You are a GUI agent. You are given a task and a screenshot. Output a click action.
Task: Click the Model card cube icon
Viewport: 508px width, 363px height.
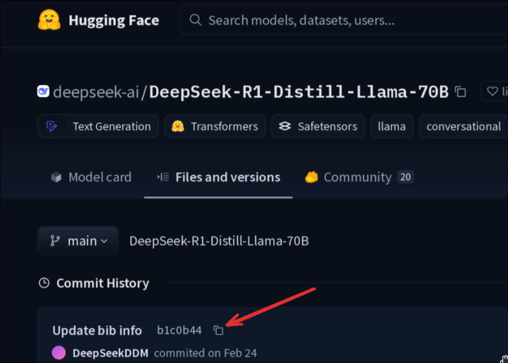pyautogui.click(x=56, y=177)
